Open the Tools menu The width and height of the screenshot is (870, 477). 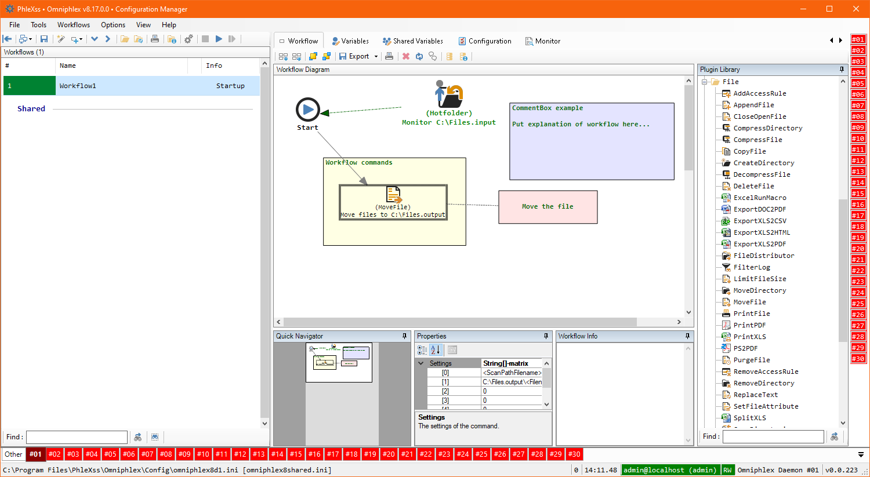coord(38,25)
